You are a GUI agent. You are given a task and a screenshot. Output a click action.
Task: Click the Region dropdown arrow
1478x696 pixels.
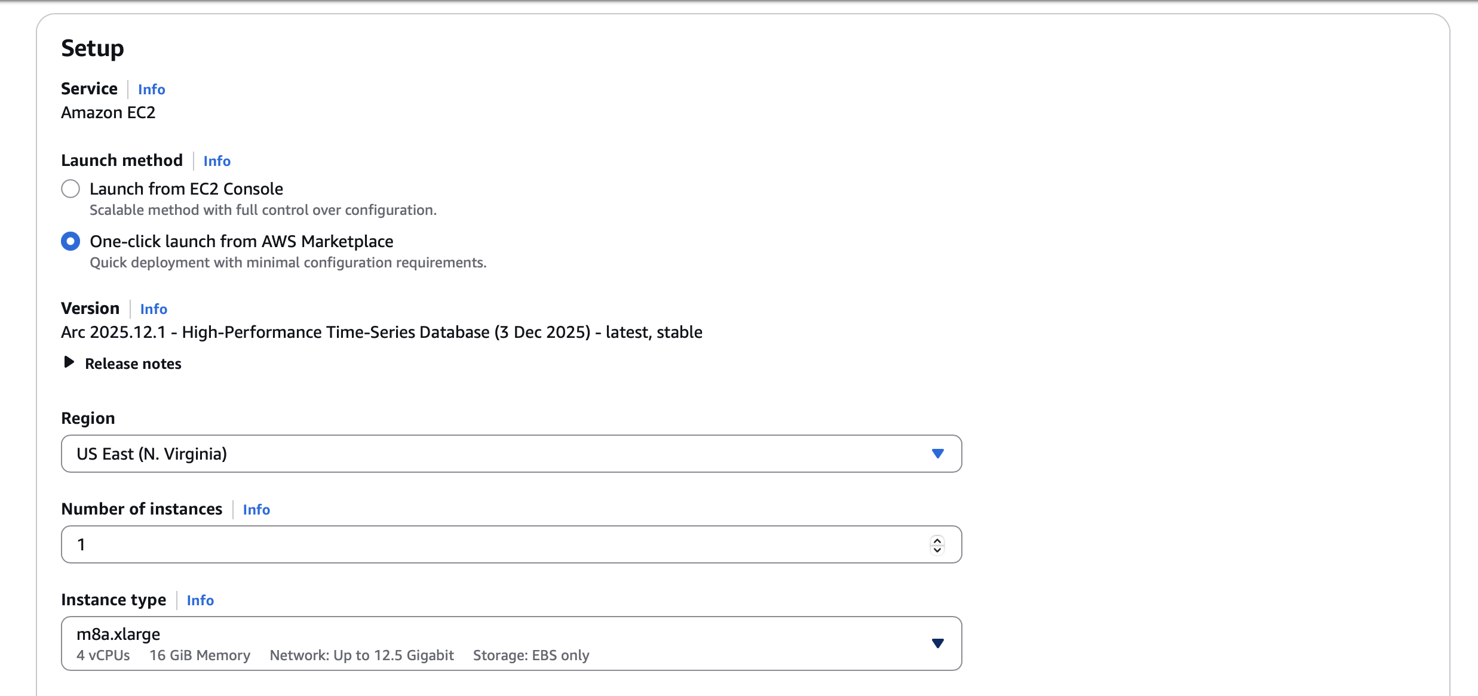tap(938, 454)
